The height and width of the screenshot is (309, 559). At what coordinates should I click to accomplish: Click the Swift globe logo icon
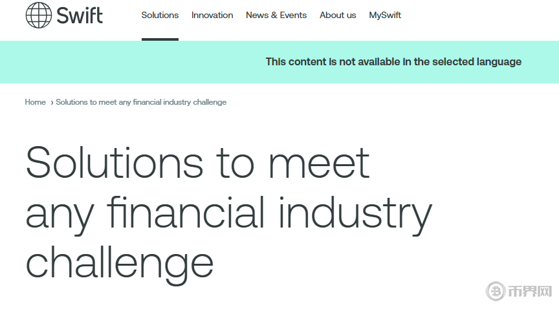38,15
